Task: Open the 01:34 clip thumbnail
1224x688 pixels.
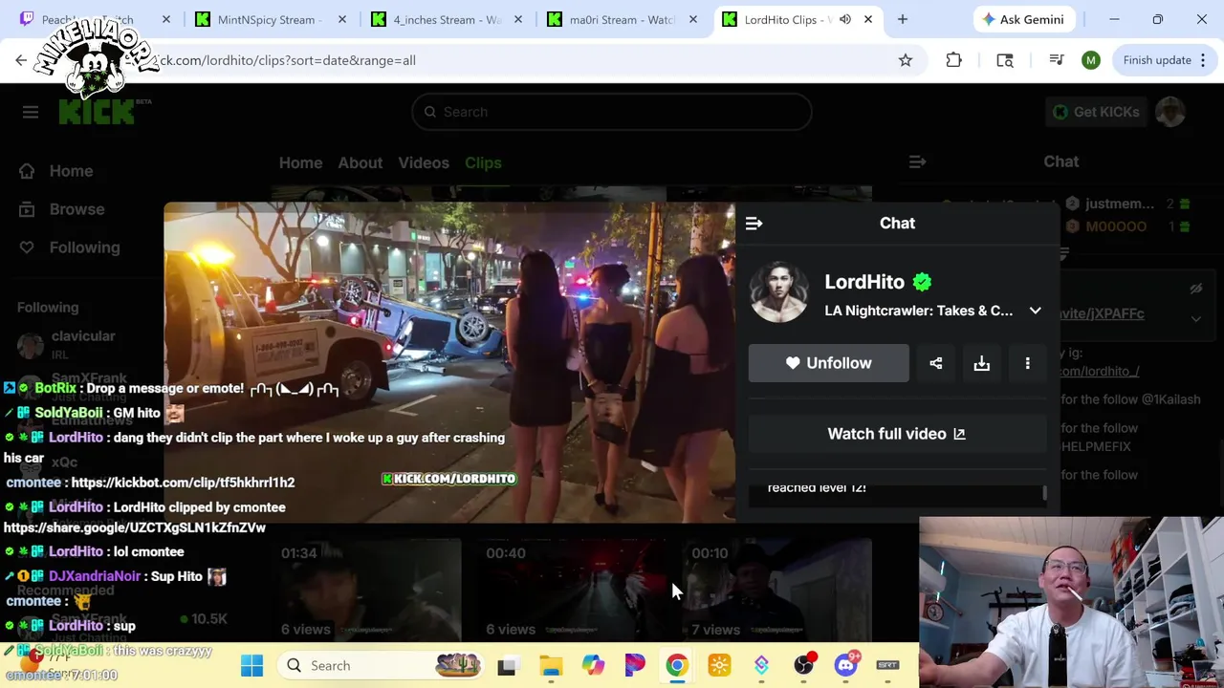Action: [366, 588]
